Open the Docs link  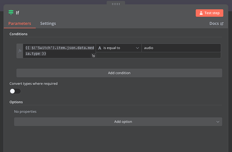click(x=214, y=23)
